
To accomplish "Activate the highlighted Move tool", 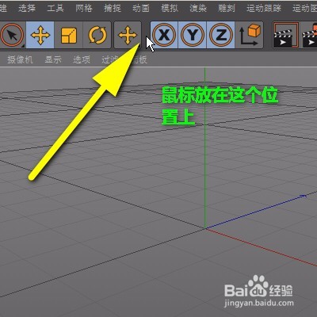I will (x=40, y=35).
